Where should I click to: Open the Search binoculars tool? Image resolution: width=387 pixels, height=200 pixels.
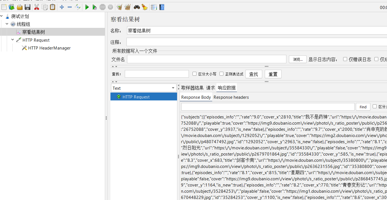click(137, 7)
